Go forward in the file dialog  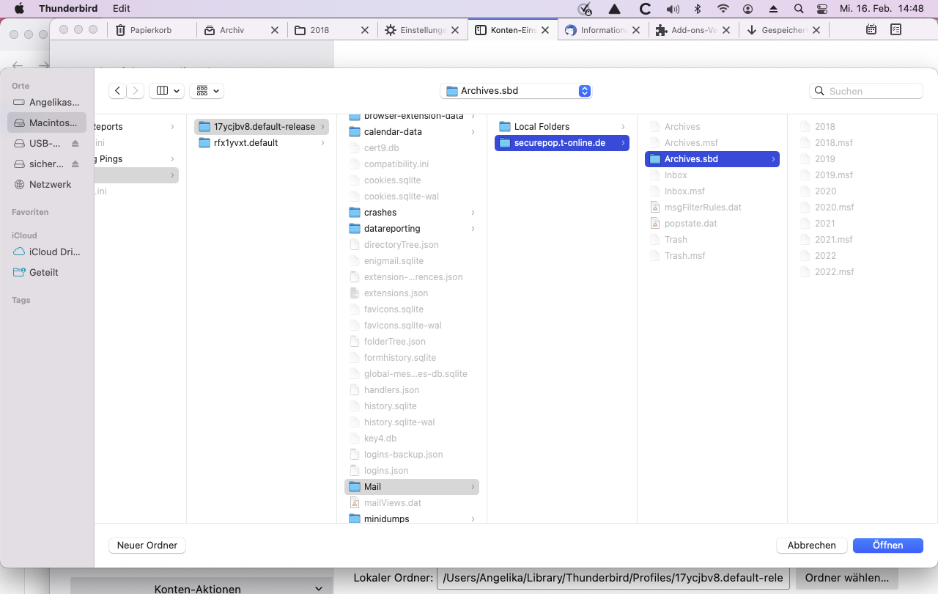point(136,91)
